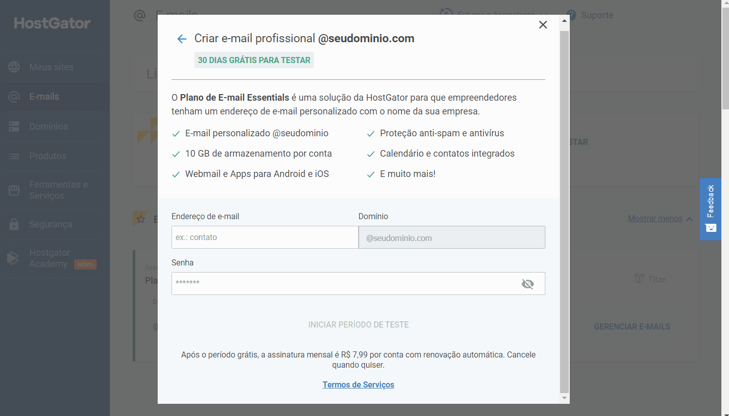Click Gerenciar E-mails button
This screenshot has width=729, height=416.
coord(632,326)
